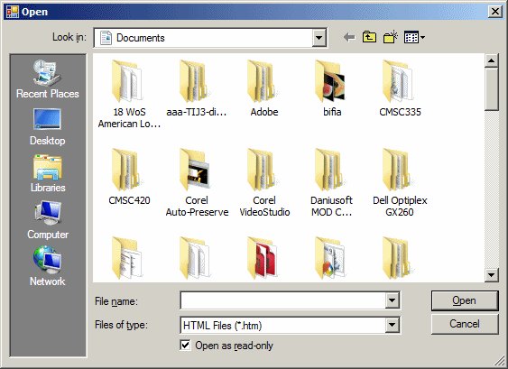Click inside the File name field
The image size is (508, 369).
click(282, 300)
